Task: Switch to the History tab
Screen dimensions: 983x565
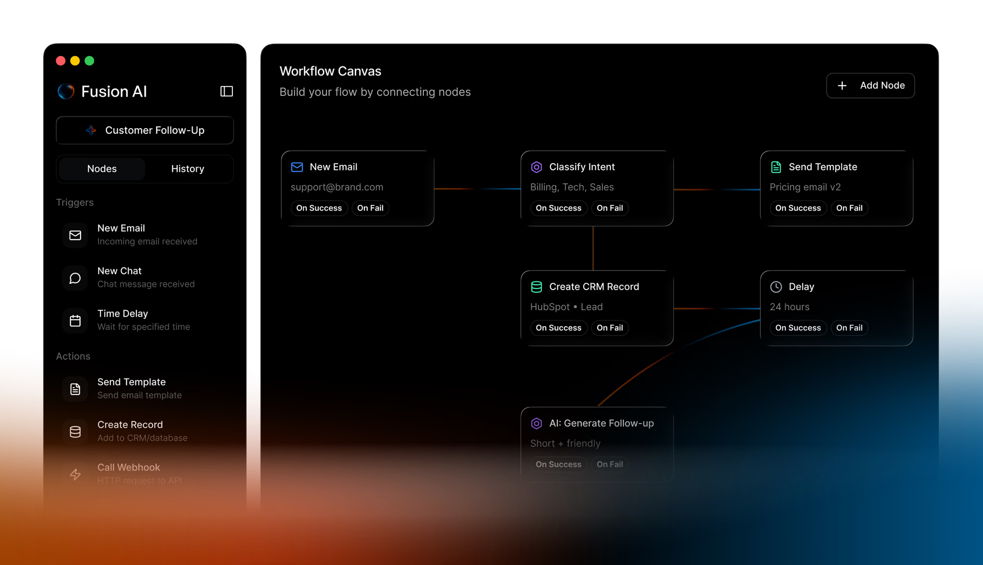Action: pos(188,168)
